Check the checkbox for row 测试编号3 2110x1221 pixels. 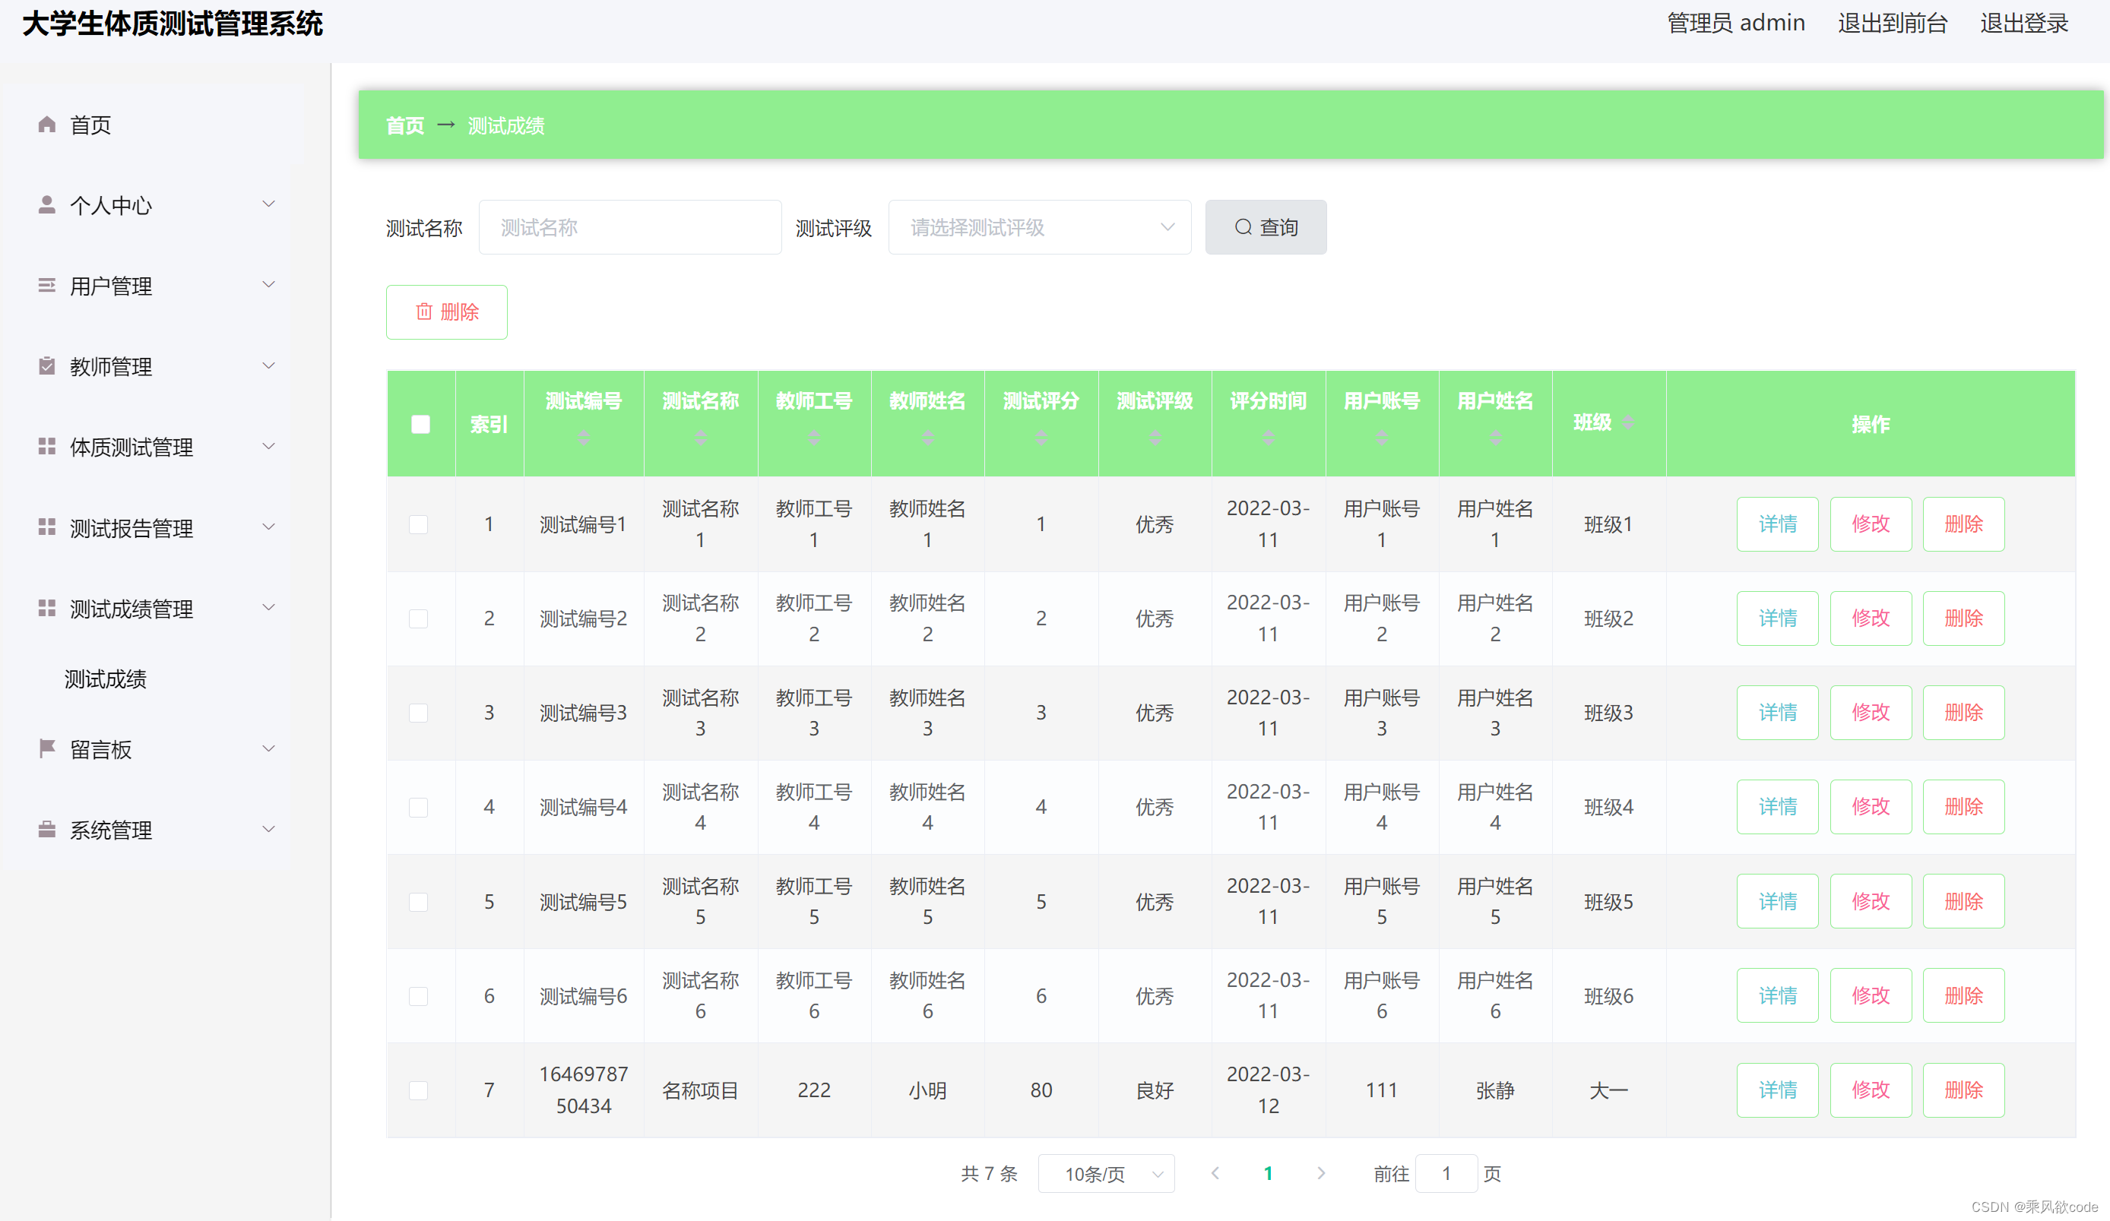point(419,713)
